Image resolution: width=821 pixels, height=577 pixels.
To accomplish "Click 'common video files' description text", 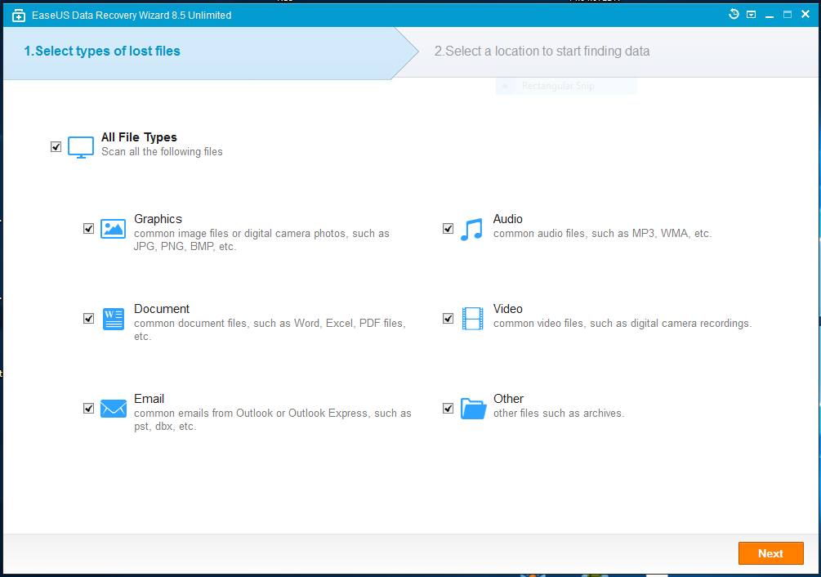I will [x=622, y=324].
